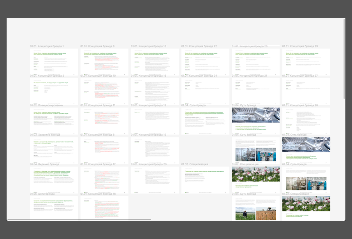Open the '01.04. Видение бренда' frame
This screenshot has width=352, height=239.
click(x=54, y=180)
